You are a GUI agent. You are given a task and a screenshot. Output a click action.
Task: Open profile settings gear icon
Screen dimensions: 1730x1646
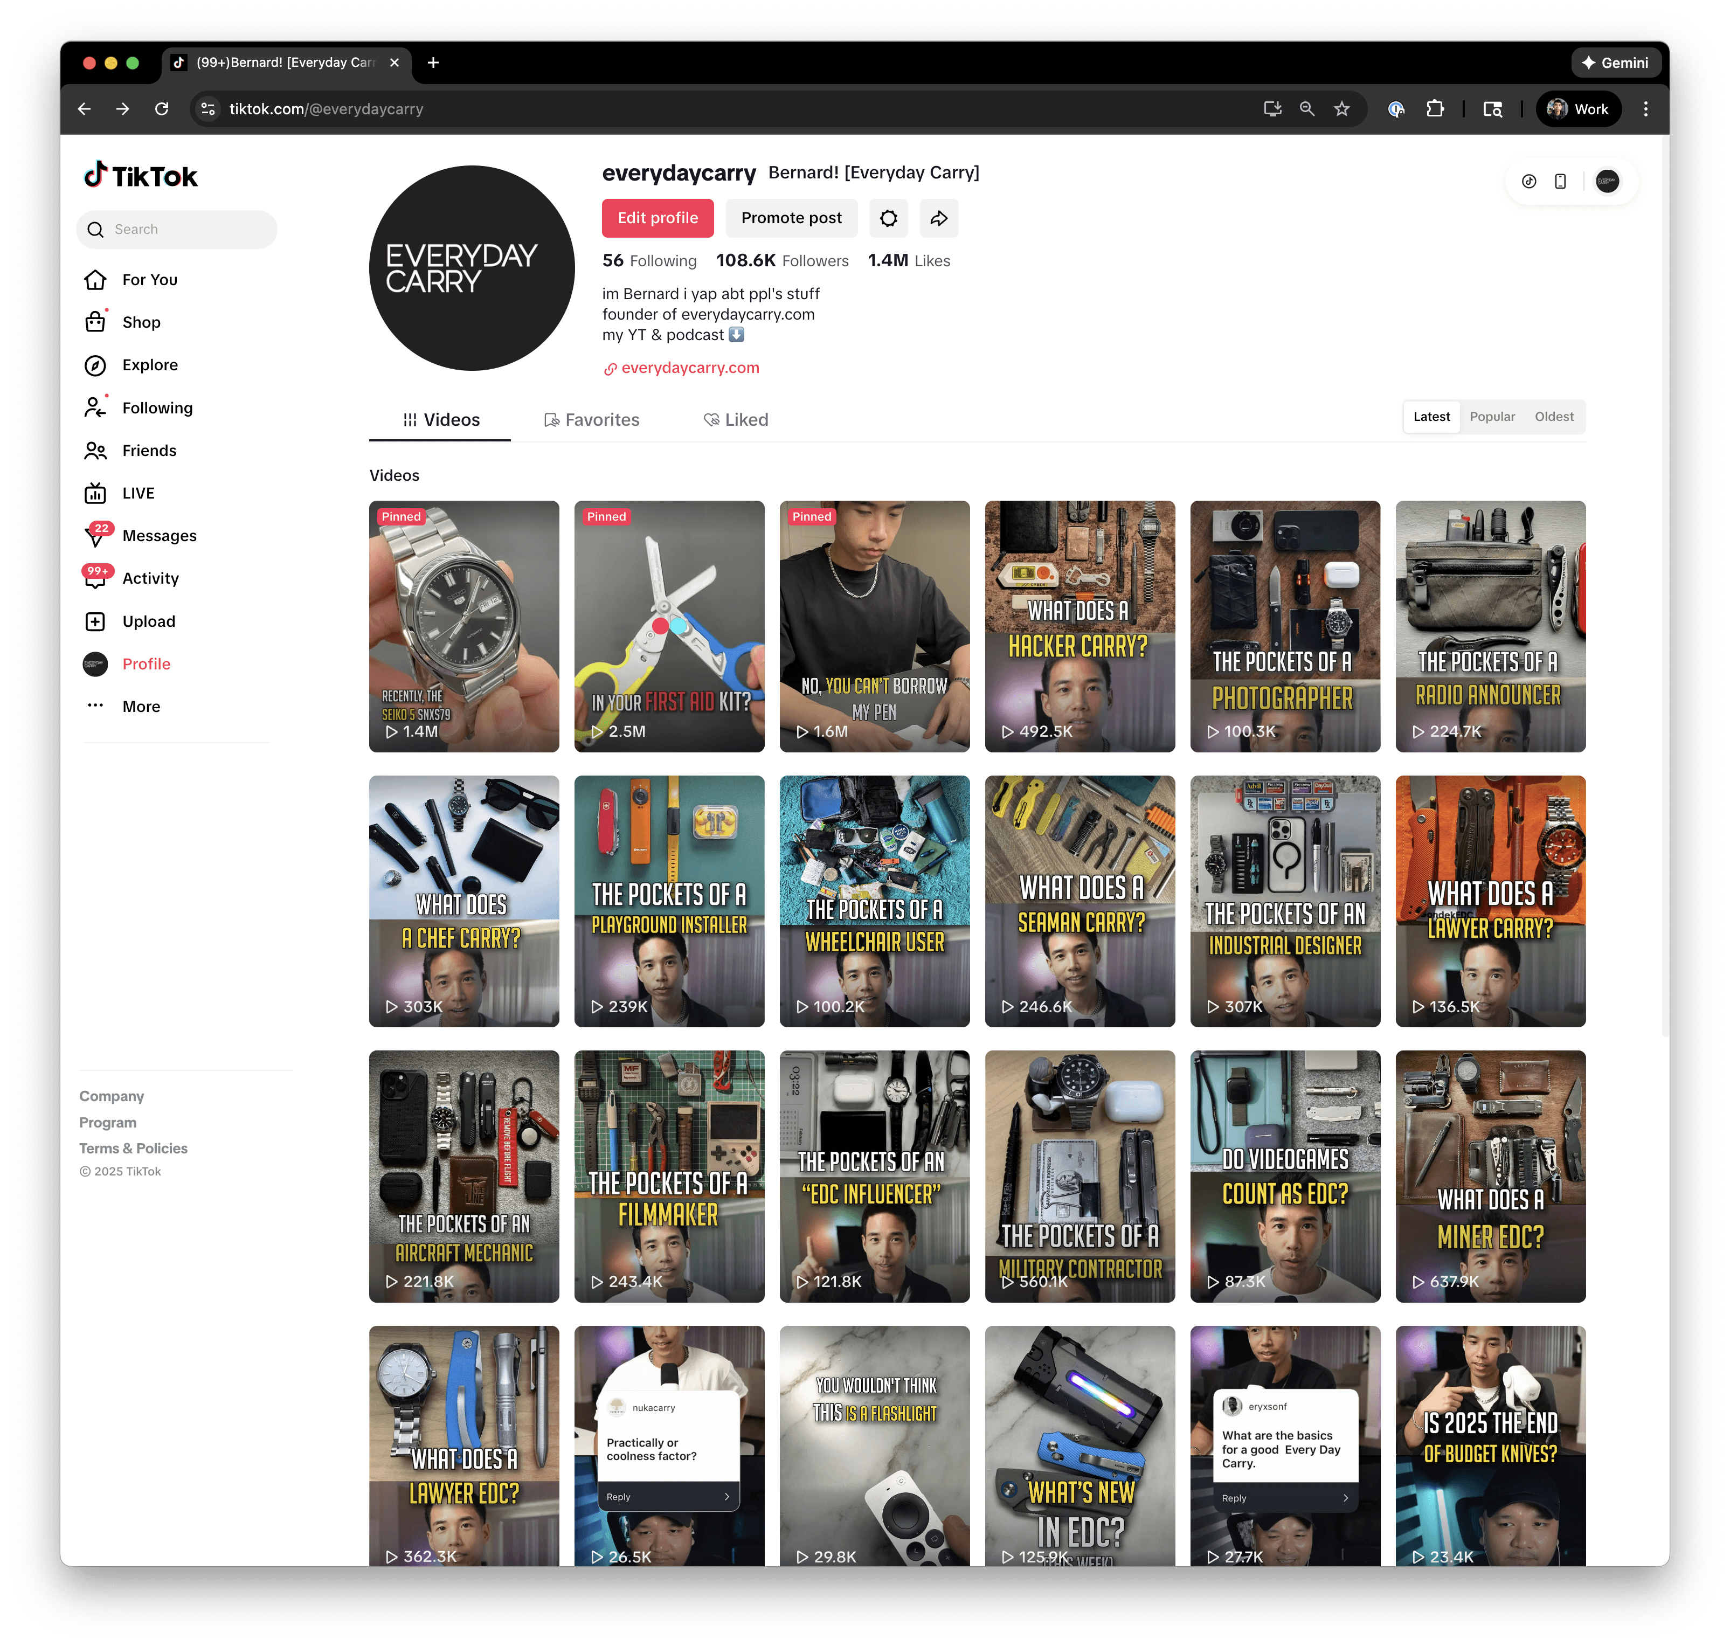(x=888, y=218)
